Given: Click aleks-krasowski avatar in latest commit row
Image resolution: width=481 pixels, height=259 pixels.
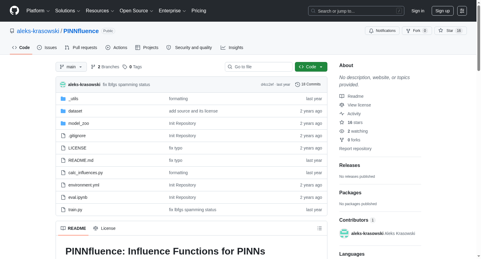Looking at the screenshot, I should [63, 85].
